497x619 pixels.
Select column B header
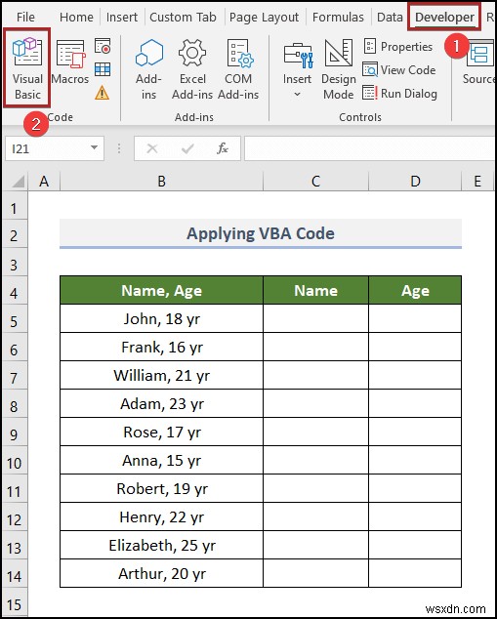[x=161, y=182]
